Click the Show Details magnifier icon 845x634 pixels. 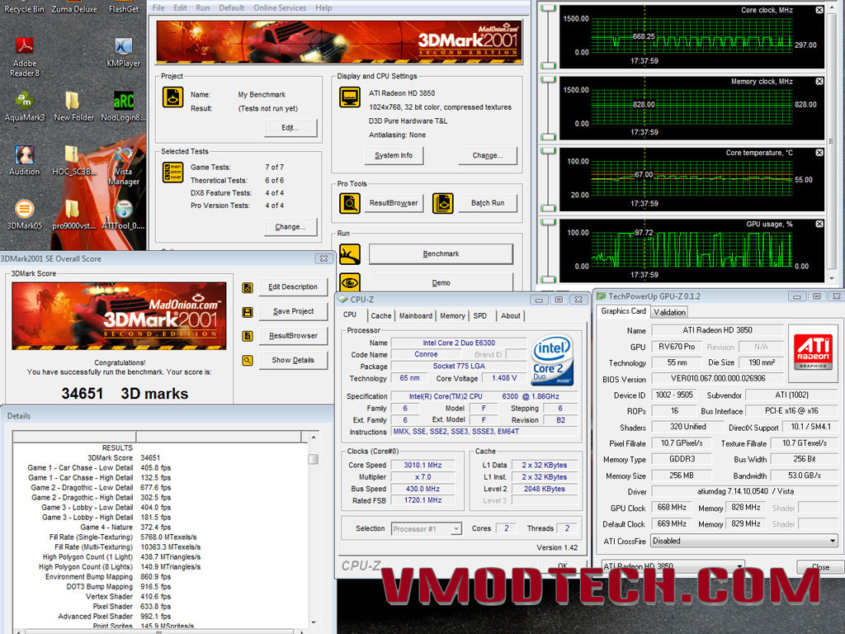tap(248, 360)
